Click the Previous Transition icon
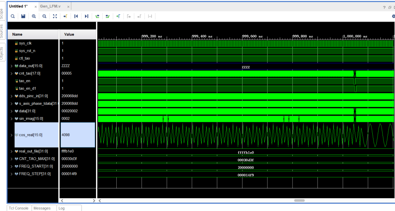 (97, 16)
